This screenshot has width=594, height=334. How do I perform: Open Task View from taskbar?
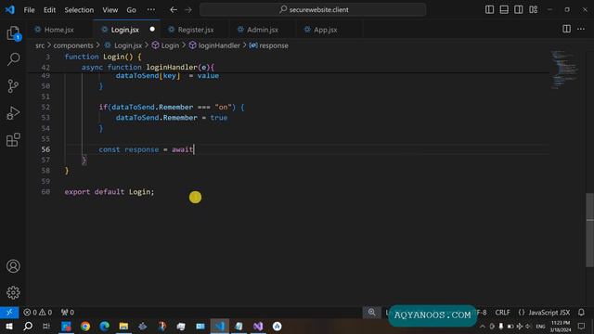click(x=46, y=326)
